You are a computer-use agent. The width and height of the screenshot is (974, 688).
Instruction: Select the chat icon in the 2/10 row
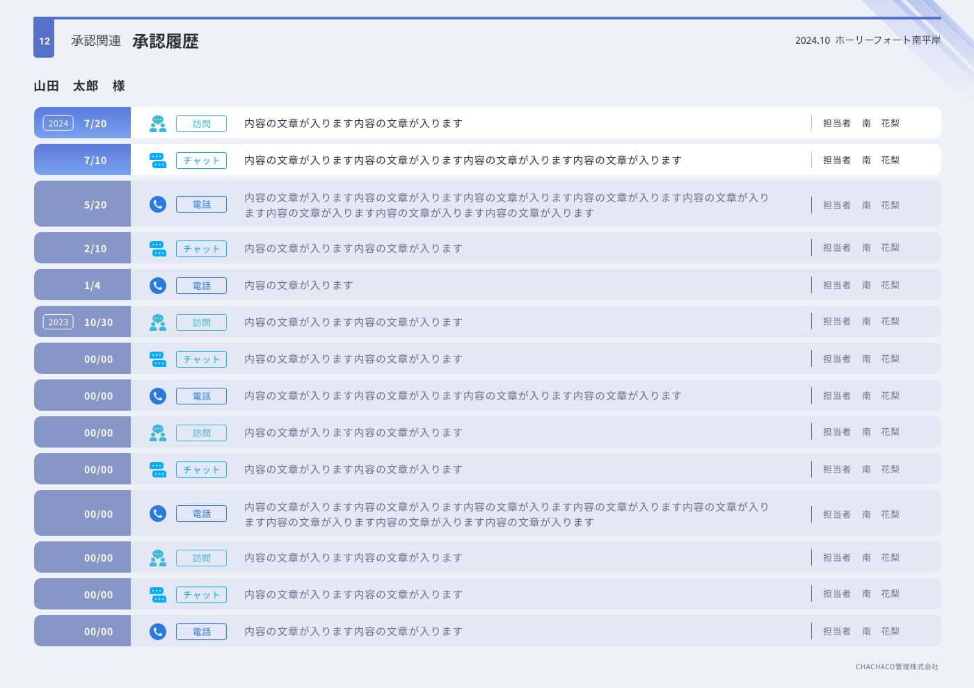tap(158, 249)
